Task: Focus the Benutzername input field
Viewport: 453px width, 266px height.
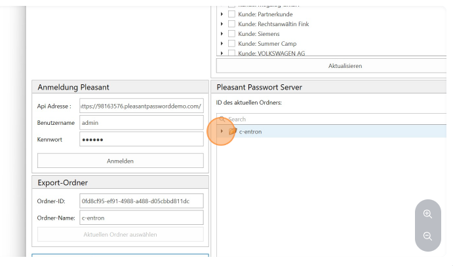Action: (x=141, y=122)
